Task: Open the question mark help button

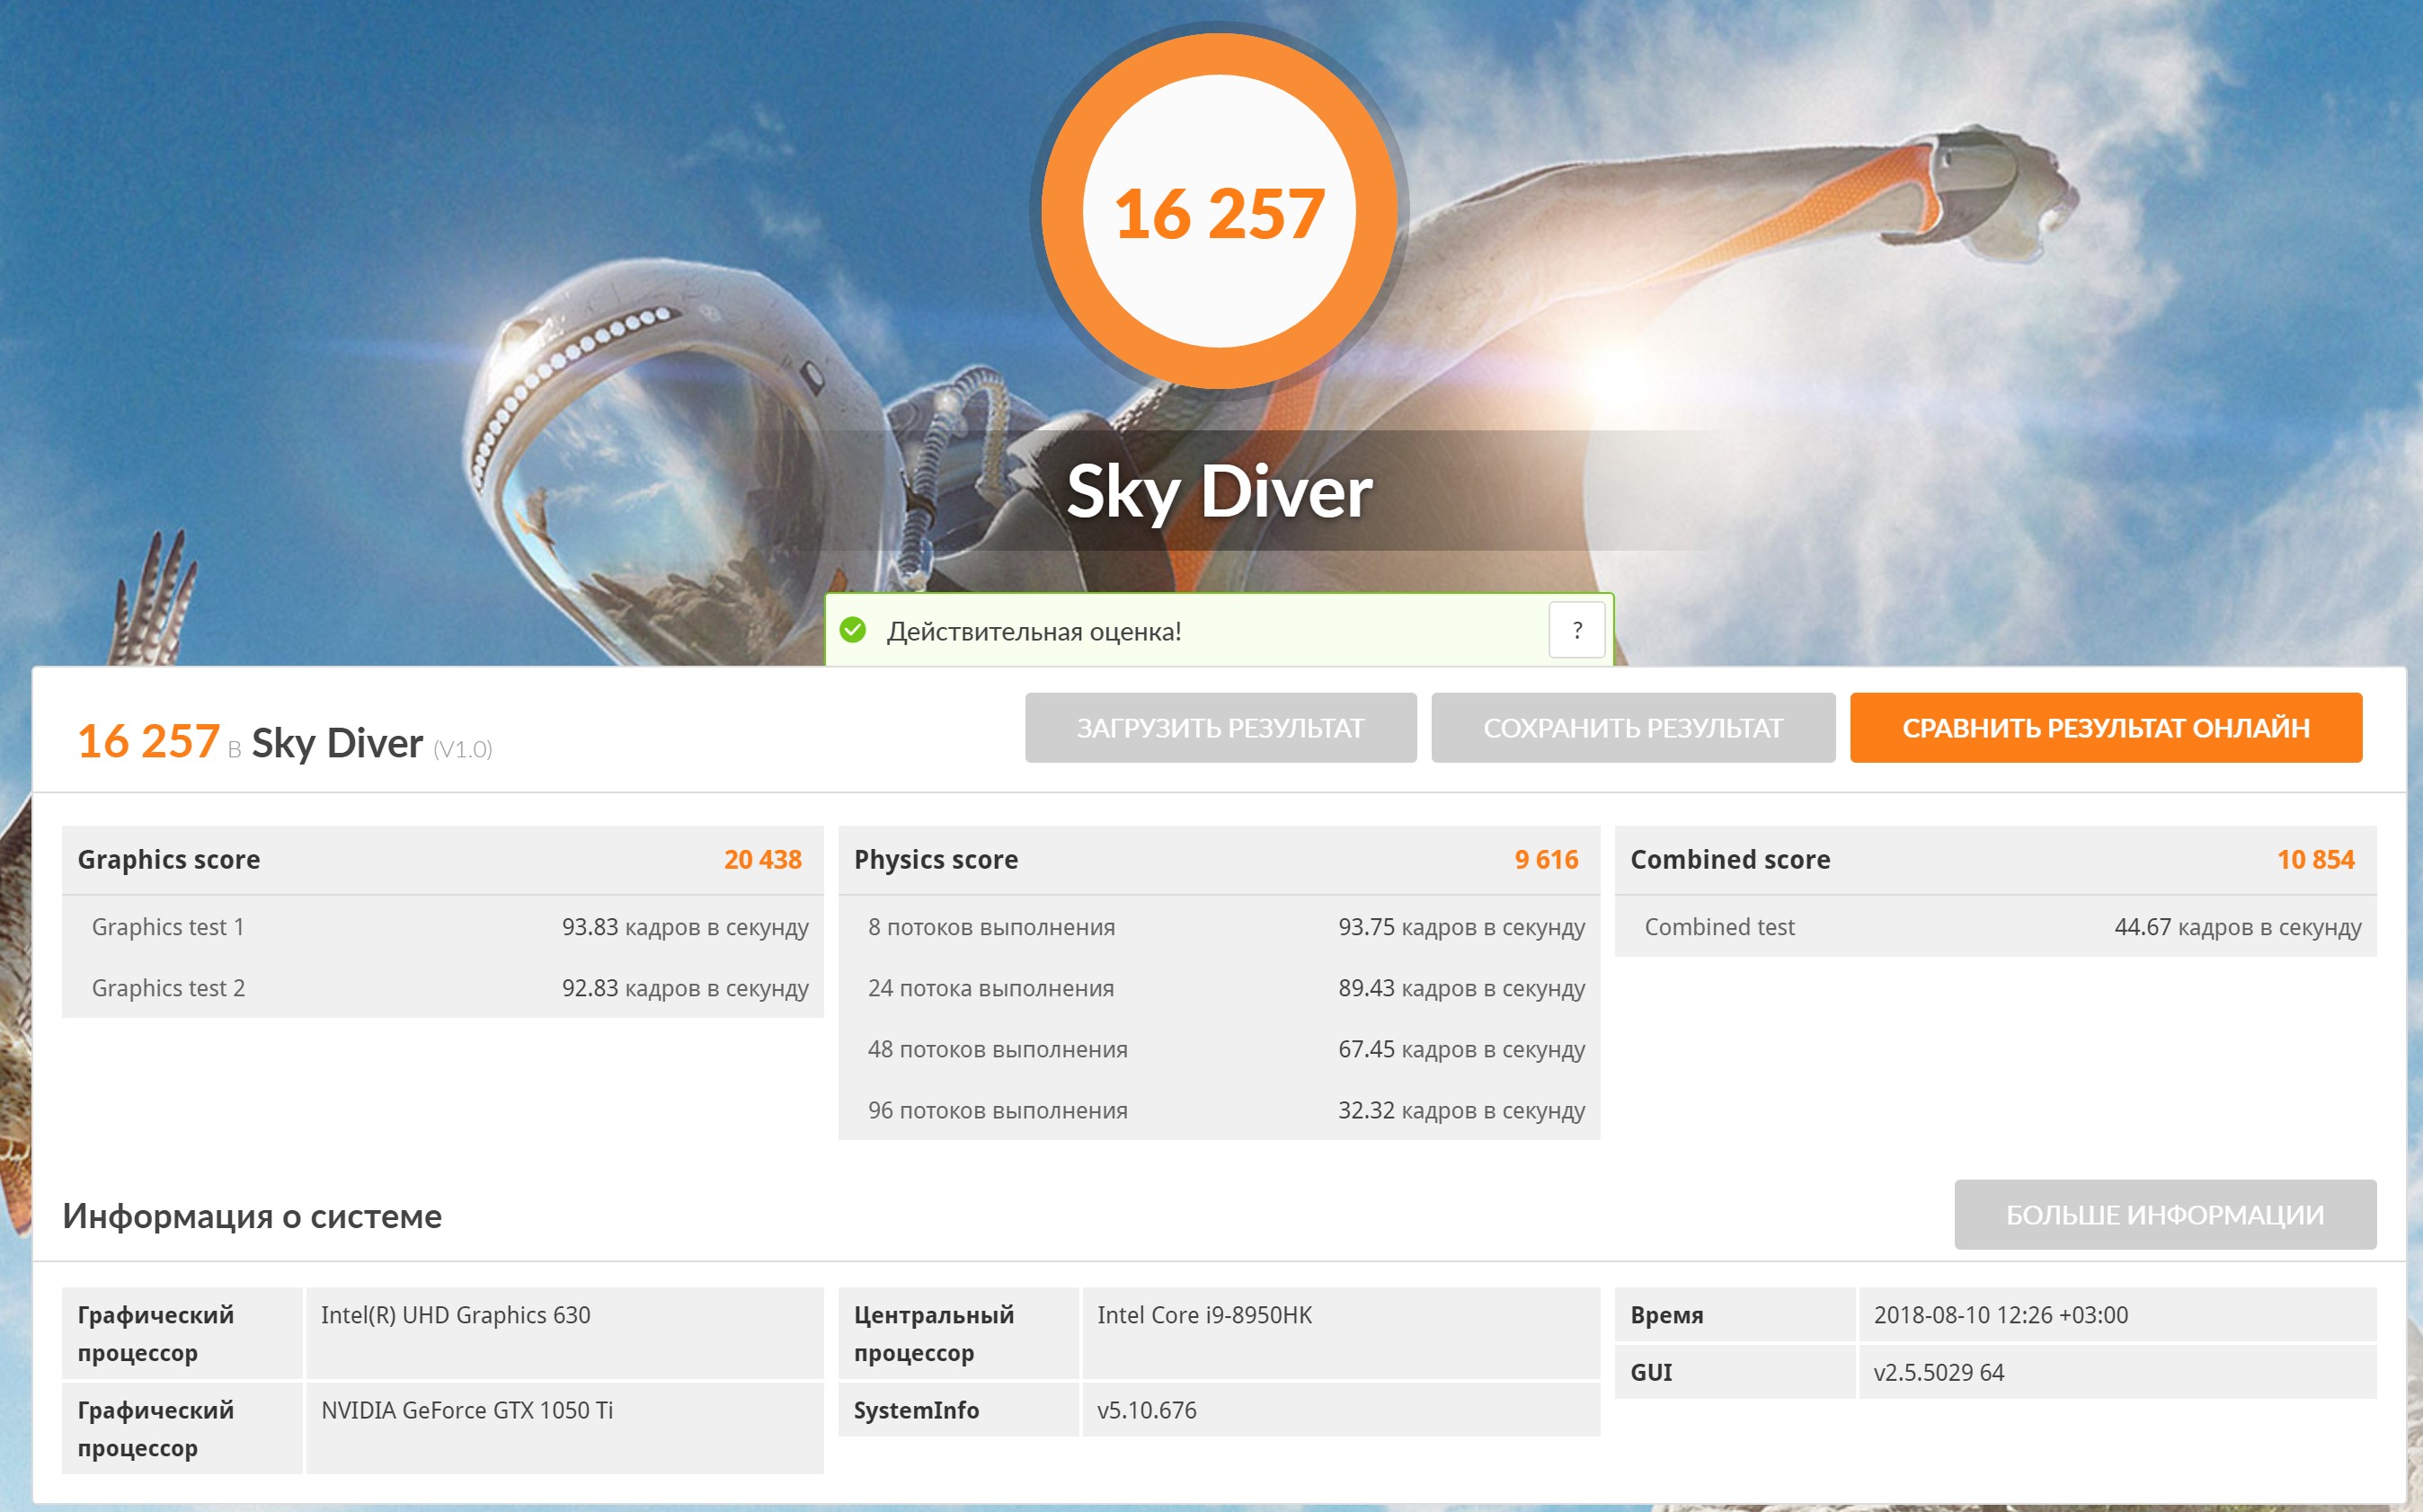Action: [x=1576, y=630]
